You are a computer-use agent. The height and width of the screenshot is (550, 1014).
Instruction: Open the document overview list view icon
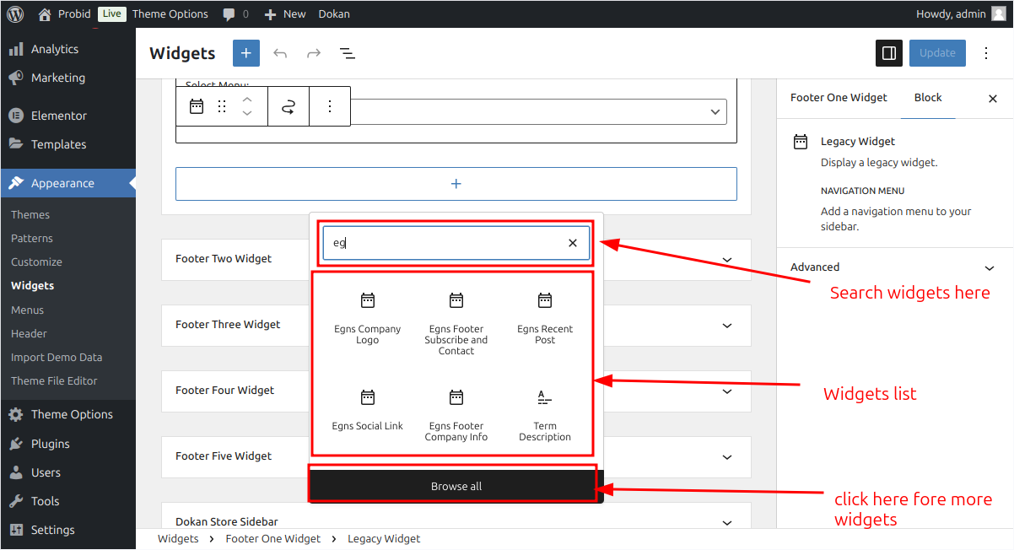347,53
